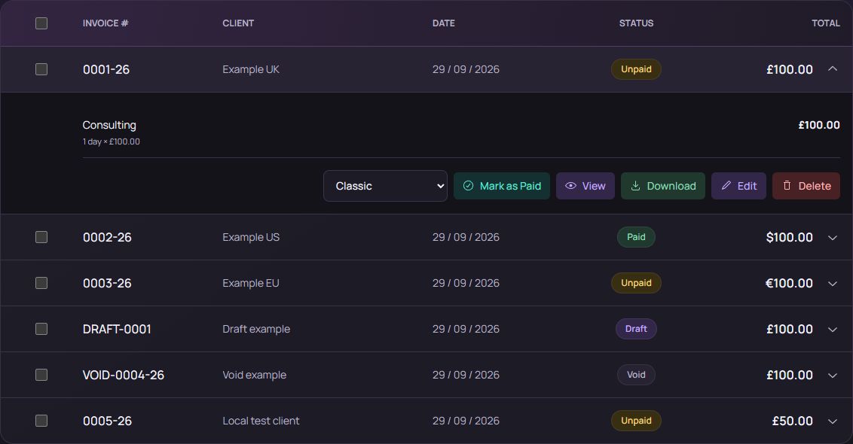853x444 pixels.
Task: Click the trash icon in the Delete button
Action: pos(787,186)
